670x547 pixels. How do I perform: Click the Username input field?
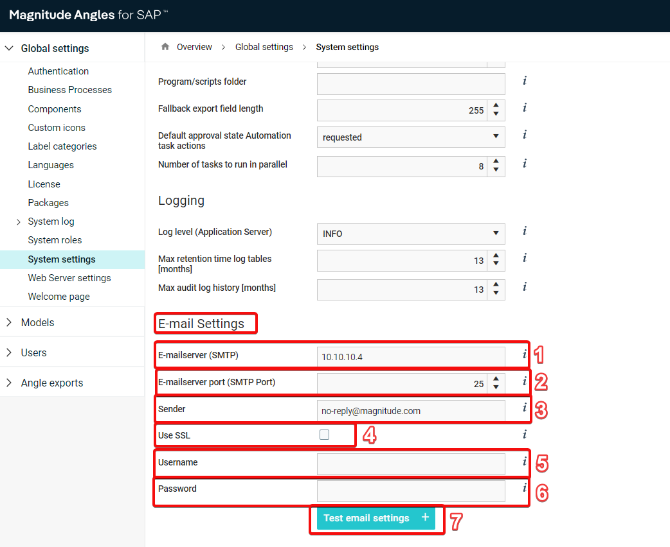411,464
